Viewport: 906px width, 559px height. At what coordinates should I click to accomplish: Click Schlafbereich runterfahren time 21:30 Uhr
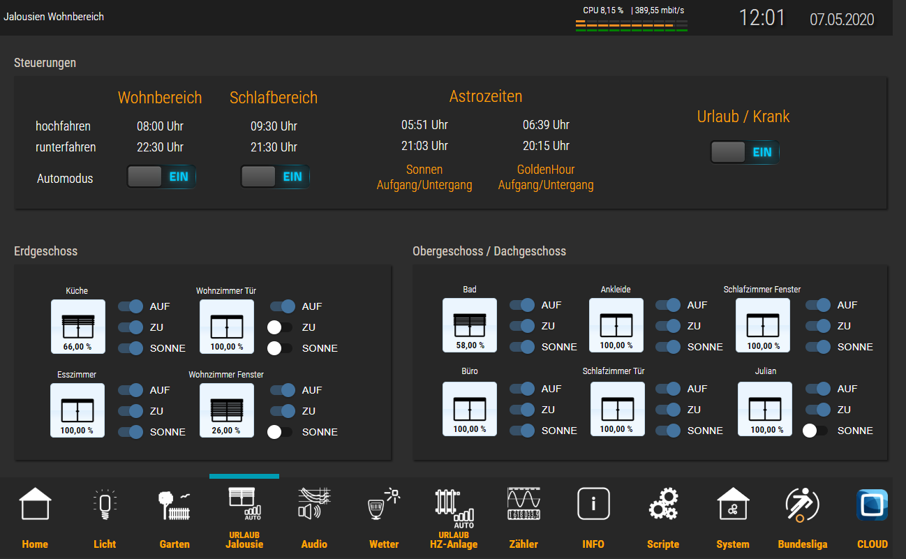(274, 147)
